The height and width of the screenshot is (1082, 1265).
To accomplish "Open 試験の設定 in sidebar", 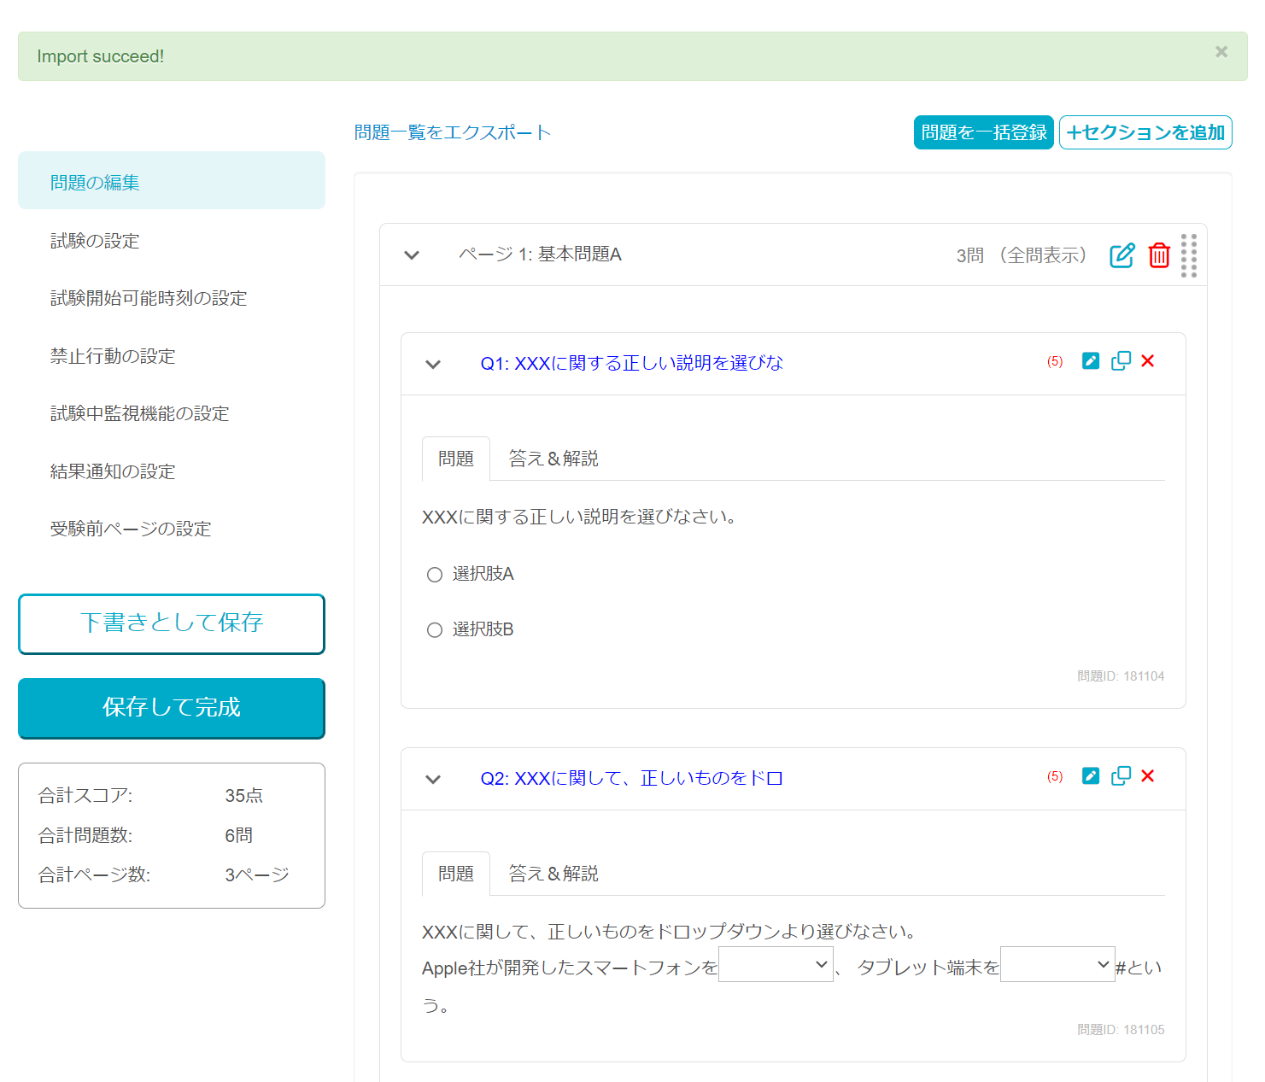I will click(172, 241).
